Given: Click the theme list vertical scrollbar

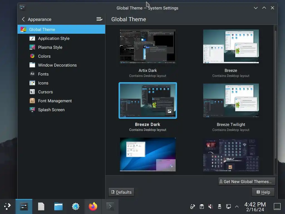Looking at the screenshot, I should coord(276,95).
